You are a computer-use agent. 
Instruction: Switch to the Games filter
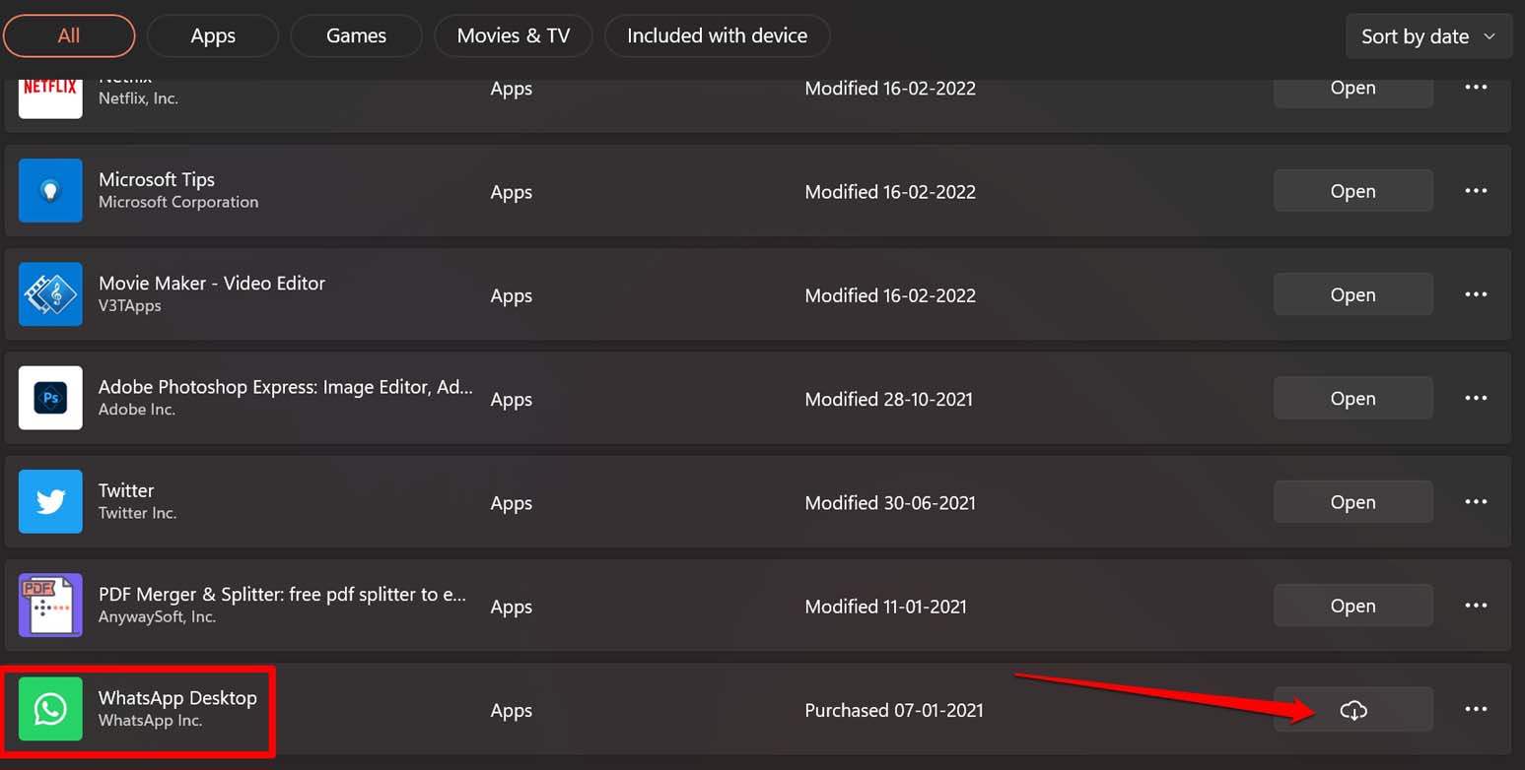pyautogui.click(x=356, y=35)
